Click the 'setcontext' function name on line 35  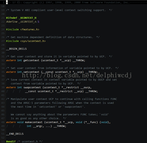[x=31, y=72]
